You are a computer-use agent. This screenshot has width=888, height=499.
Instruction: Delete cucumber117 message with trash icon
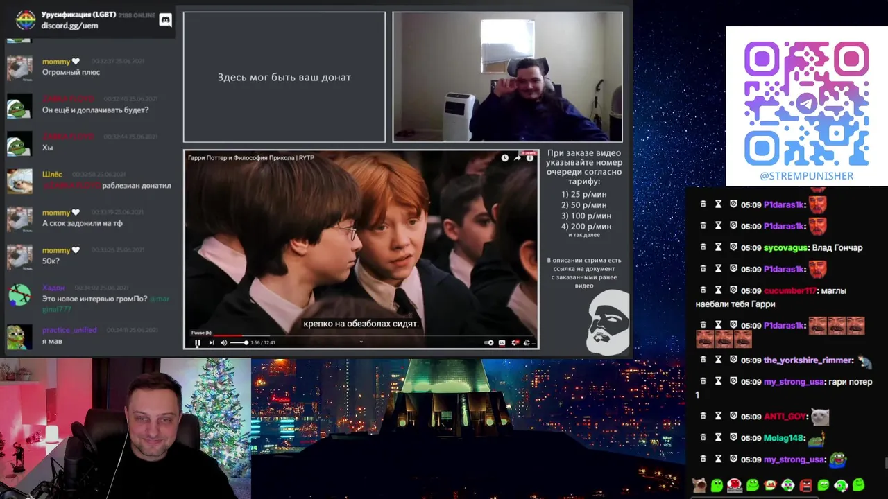tap(703, 290)
